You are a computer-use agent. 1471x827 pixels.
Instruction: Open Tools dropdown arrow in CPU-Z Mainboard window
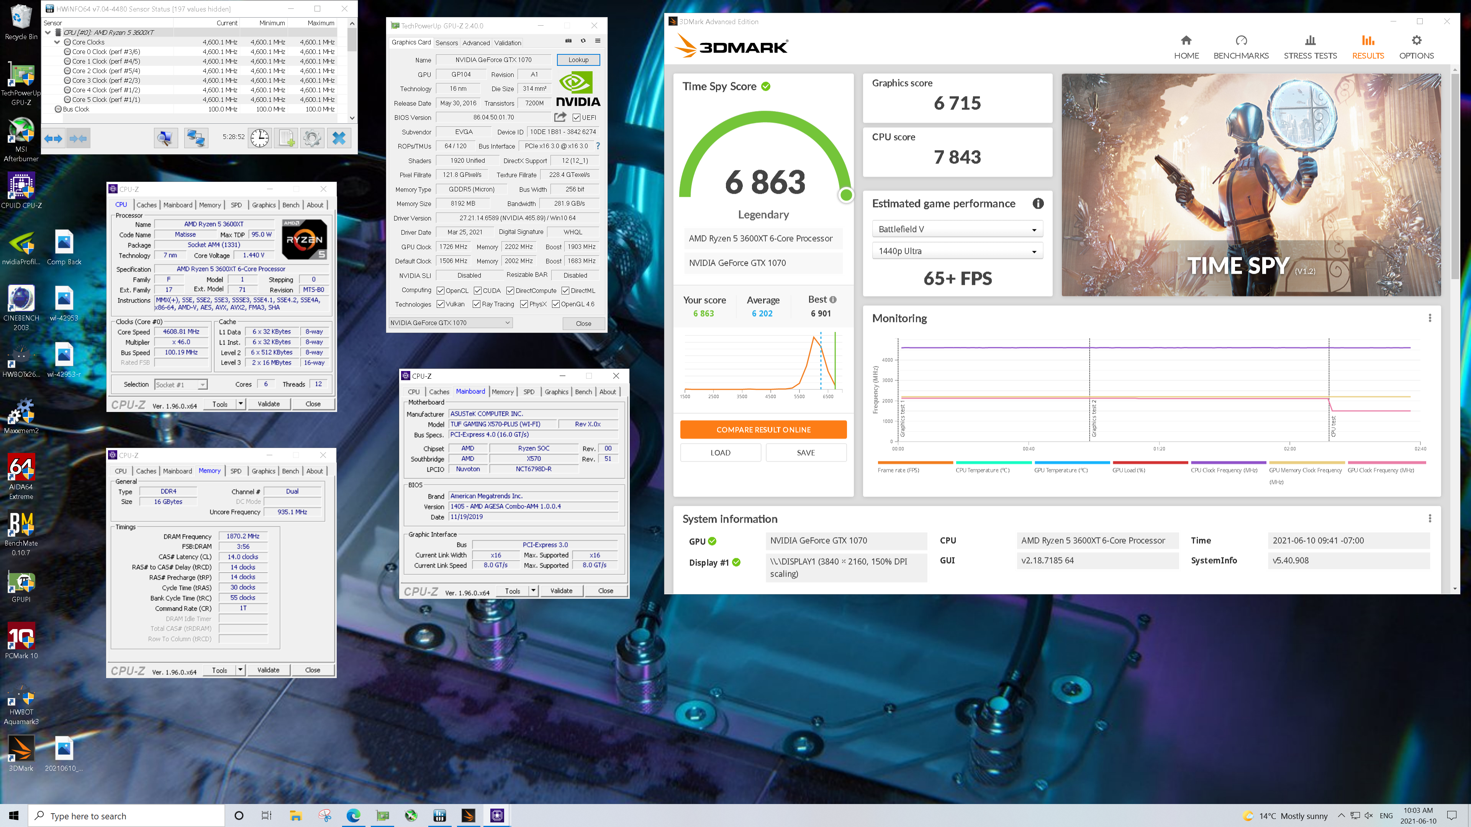tap(533, 591)
